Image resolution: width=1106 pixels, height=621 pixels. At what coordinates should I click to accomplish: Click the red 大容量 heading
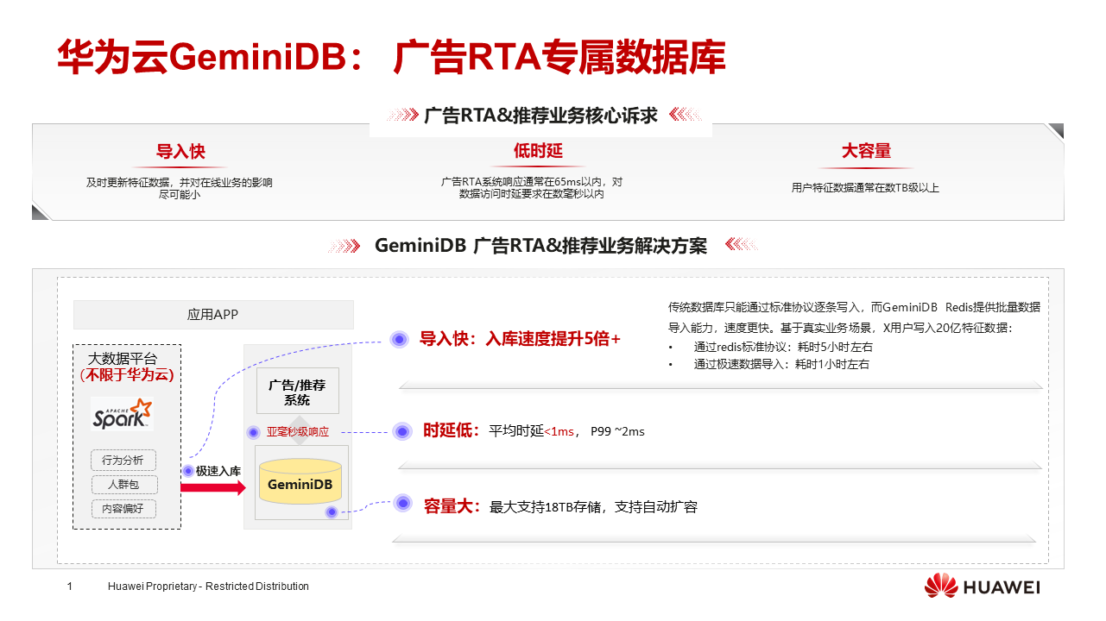coord(866,151)
